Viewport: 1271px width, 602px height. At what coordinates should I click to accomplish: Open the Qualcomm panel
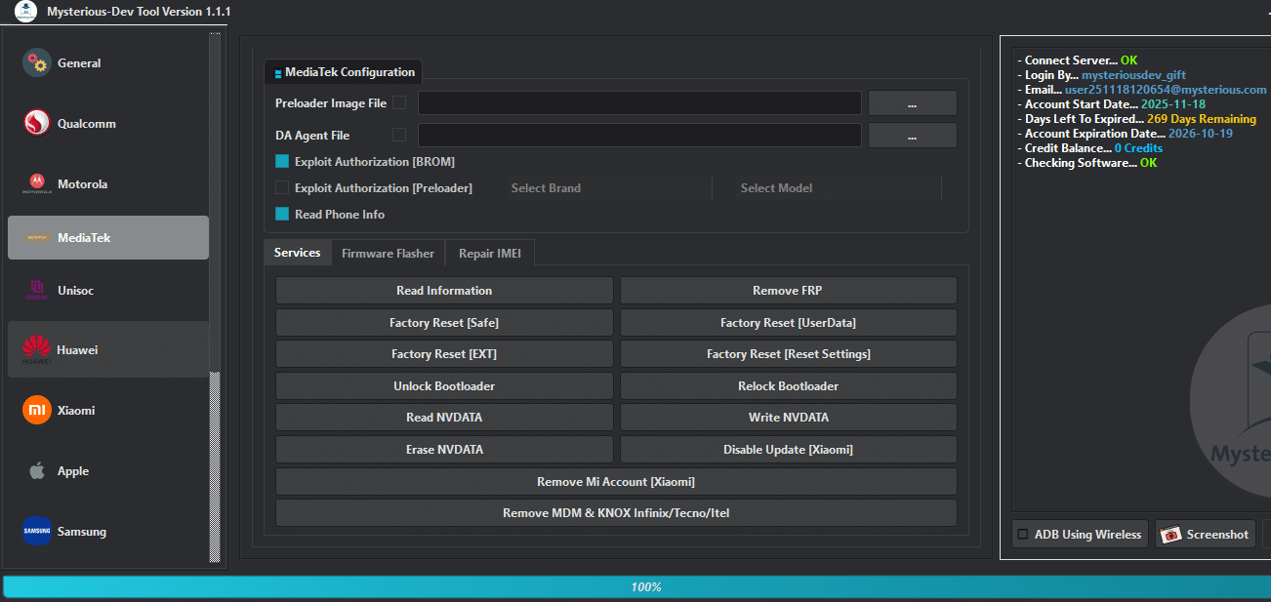[x=107, y=123]
